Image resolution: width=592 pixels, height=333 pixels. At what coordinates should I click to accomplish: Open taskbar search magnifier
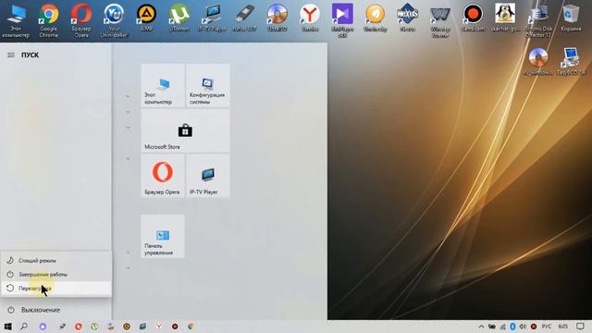24,327
